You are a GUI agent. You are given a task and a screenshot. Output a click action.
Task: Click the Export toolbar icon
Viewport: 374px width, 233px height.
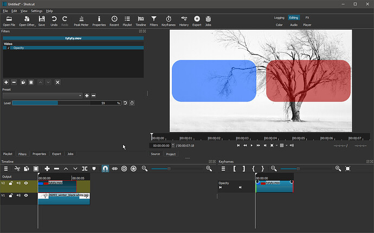(x=197, y=21)
